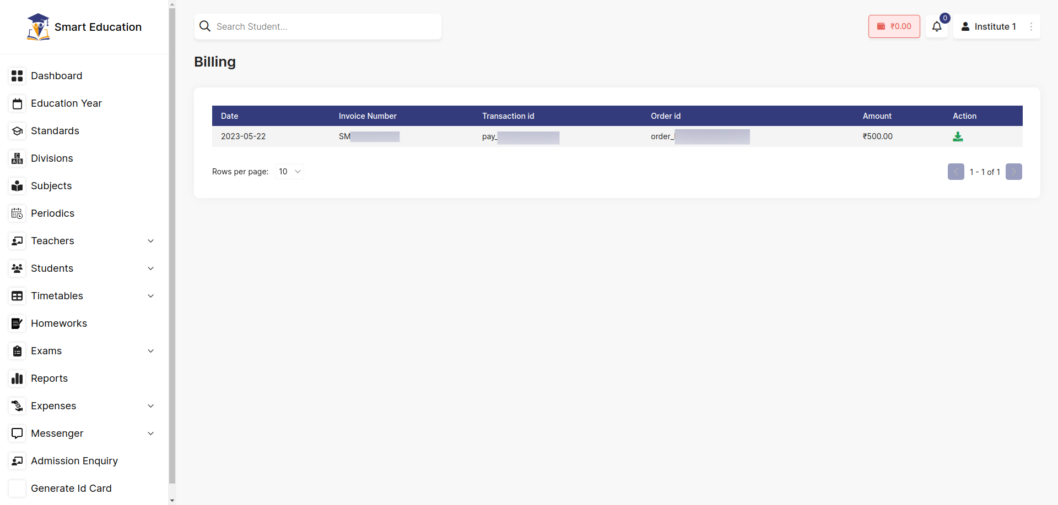Click the Invoice Number column header
This screenshot has width=1058, height=505.
(368, 116)
